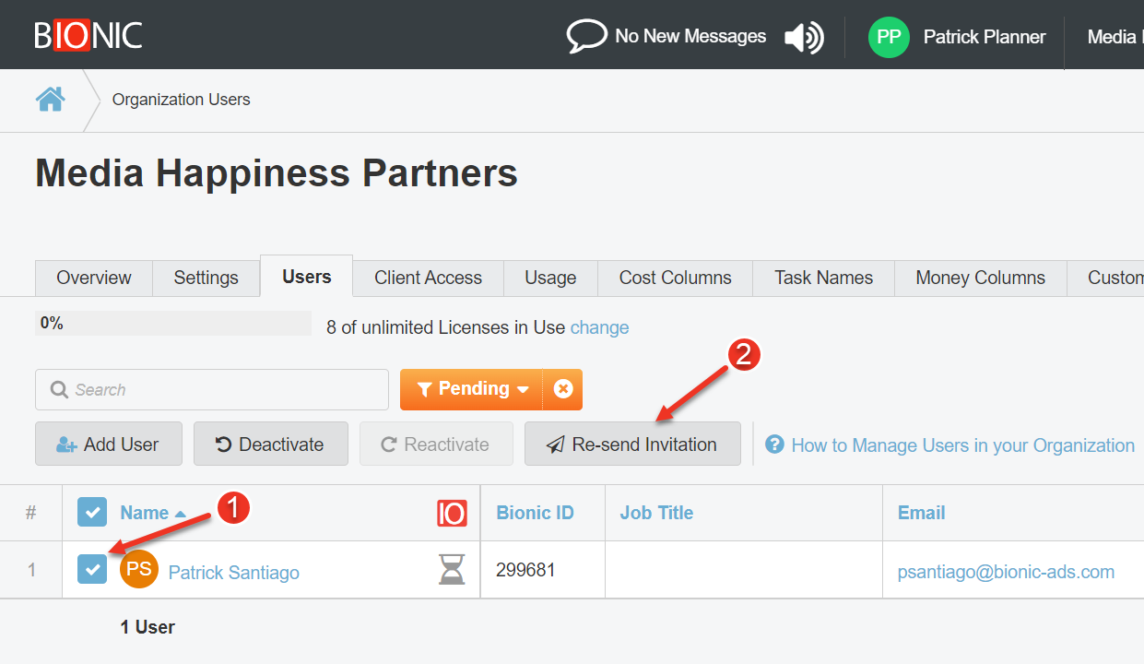Uncheck the select-all checkbox in header

(x=92, y=512)
